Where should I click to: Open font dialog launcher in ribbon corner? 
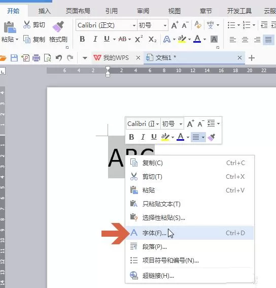tap(218, 47)
